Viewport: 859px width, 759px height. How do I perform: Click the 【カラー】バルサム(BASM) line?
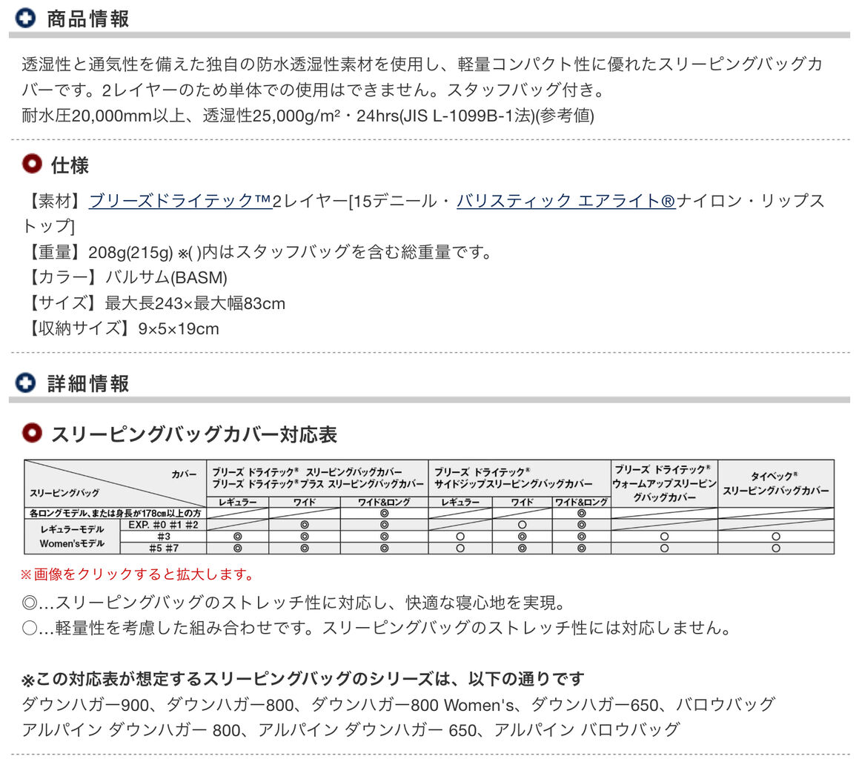[x=125, y=277]
